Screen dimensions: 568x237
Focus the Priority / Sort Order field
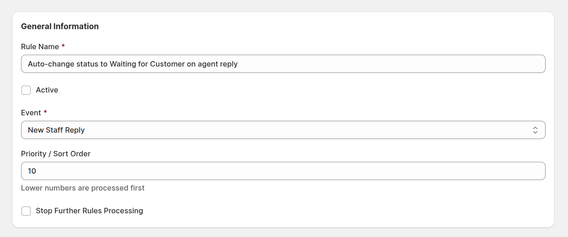[x=283, y=171]
